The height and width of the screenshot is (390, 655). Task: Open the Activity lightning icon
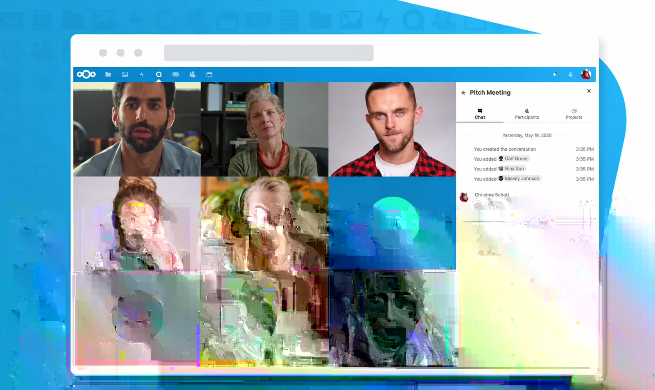click(142, 75)
